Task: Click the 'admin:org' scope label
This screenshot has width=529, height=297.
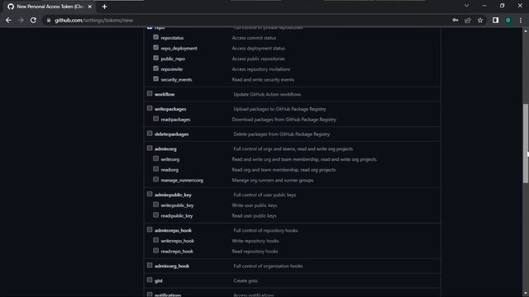Action: coord(165,148)
